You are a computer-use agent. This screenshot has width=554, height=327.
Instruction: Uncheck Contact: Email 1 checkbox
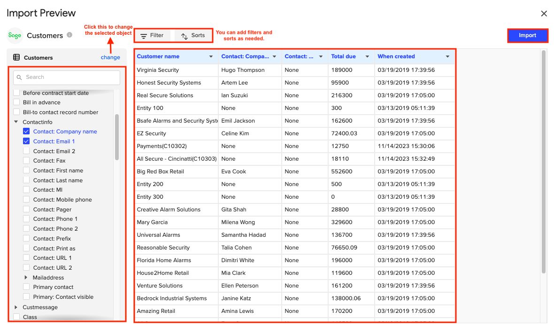point(26,141)
